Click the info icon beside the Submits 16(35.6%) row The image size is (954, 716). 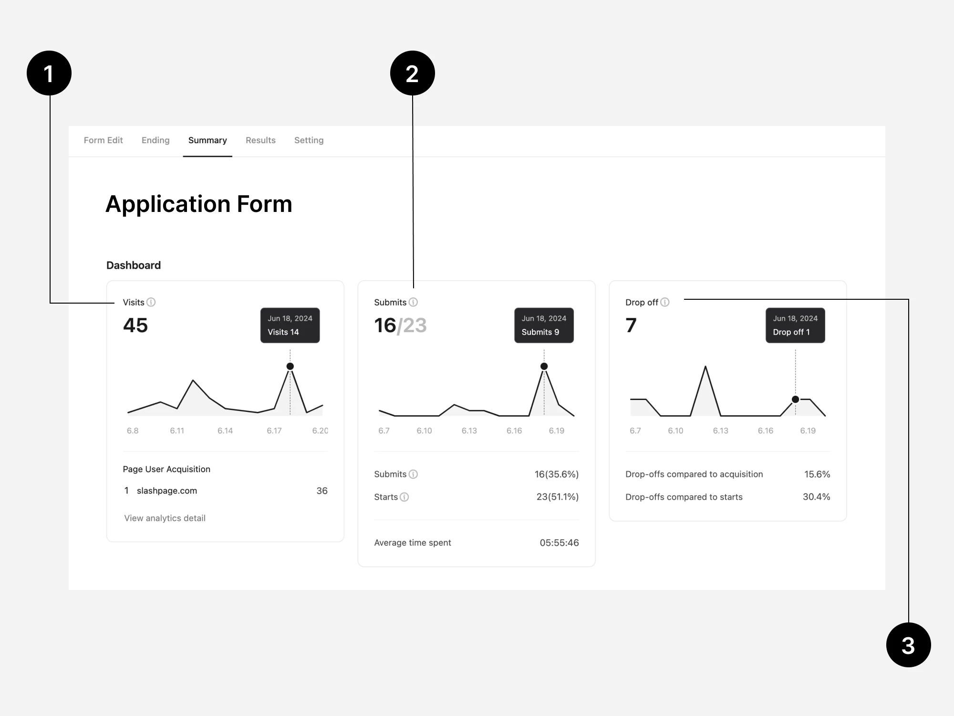point(414,474)
